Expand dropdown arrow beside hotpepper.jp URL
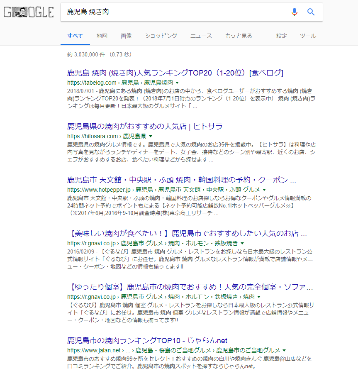The width and height of the screenshot is (358, 376). tap(264, 190)
